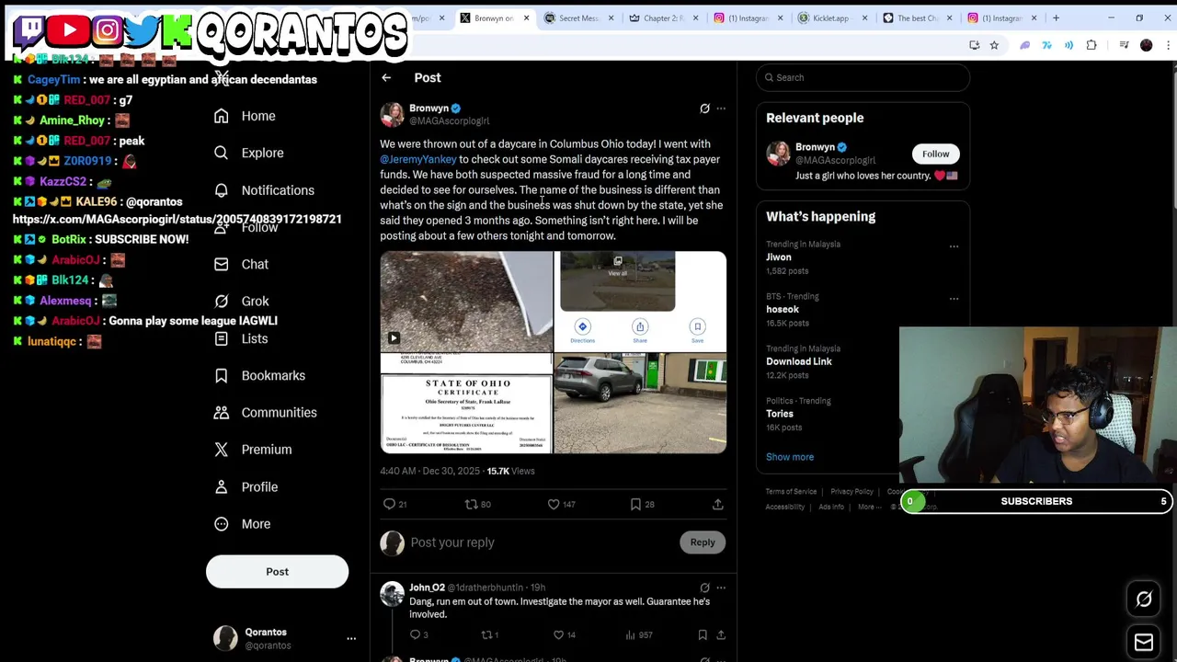The image size is (1177, 662).
Task: Go back using the Post header arrow
Action: [386, 78]
